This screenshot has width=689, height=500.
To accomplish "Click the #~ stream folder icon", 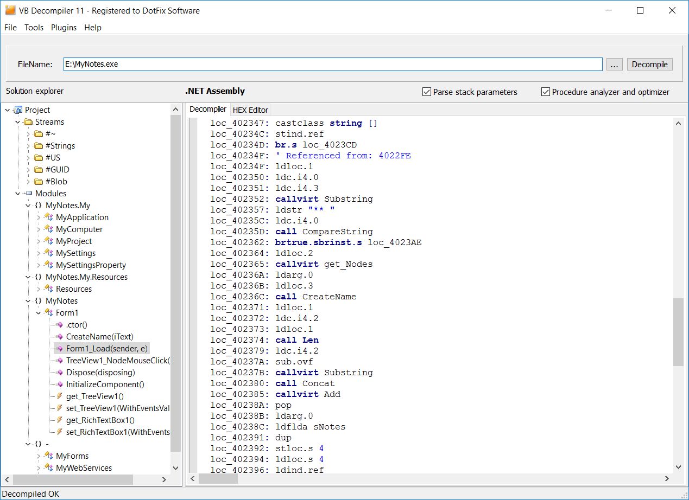I will (x=38, y=134).
